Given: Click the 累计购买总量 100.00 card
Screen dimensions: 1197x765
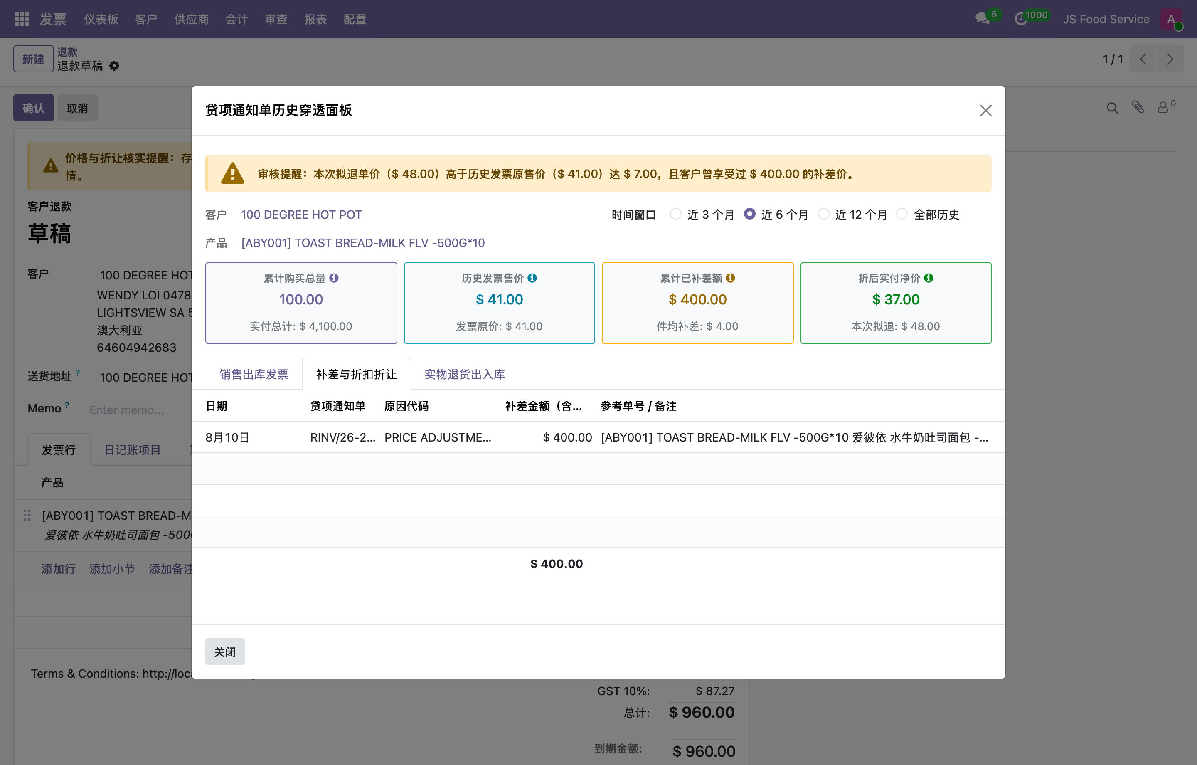Looking at the screenshot, I should (x=301, y=303).
